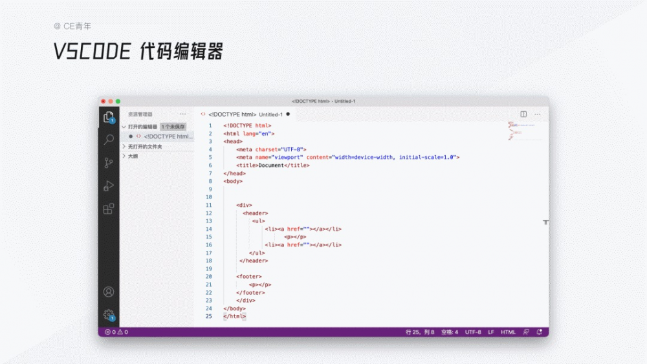The height and width of the screenshot is (364, 647).
Task: Click the UTF-8 encoding status button
Action: click(x=473, y=332)
